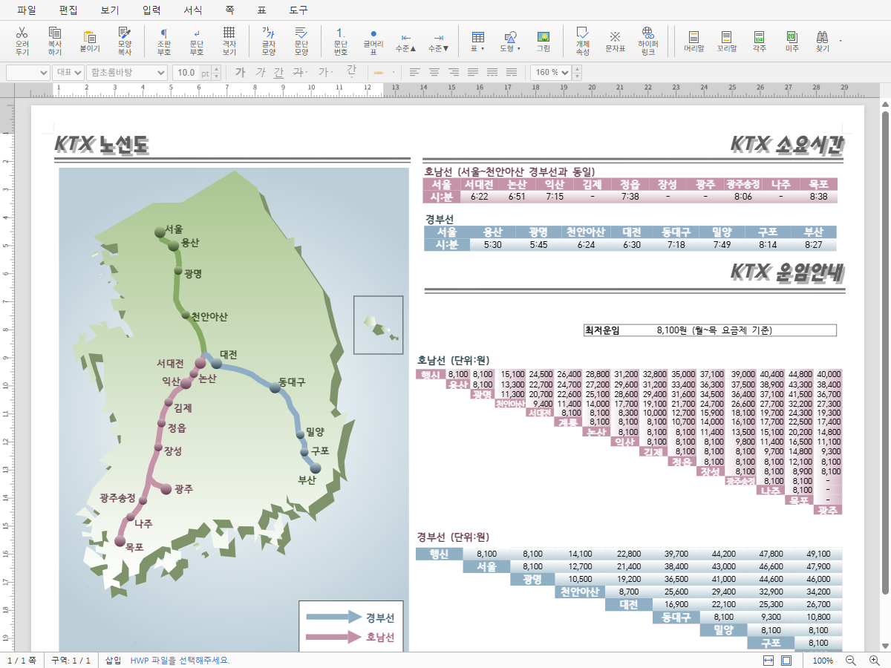This screenshot has height=668, width=891.
Task: Click the 머리말 (header) icon
Action: coord(693,42)
